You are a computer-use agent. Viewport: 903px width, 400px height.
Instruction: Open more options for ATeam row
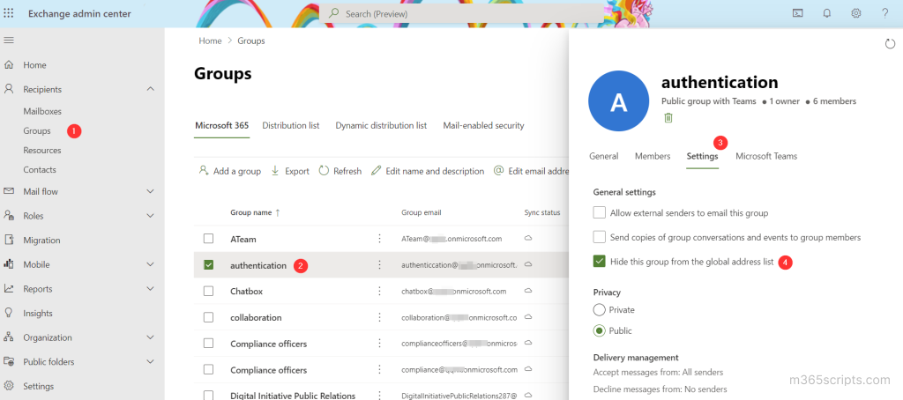pyautogui.click(x=379, y=238)
